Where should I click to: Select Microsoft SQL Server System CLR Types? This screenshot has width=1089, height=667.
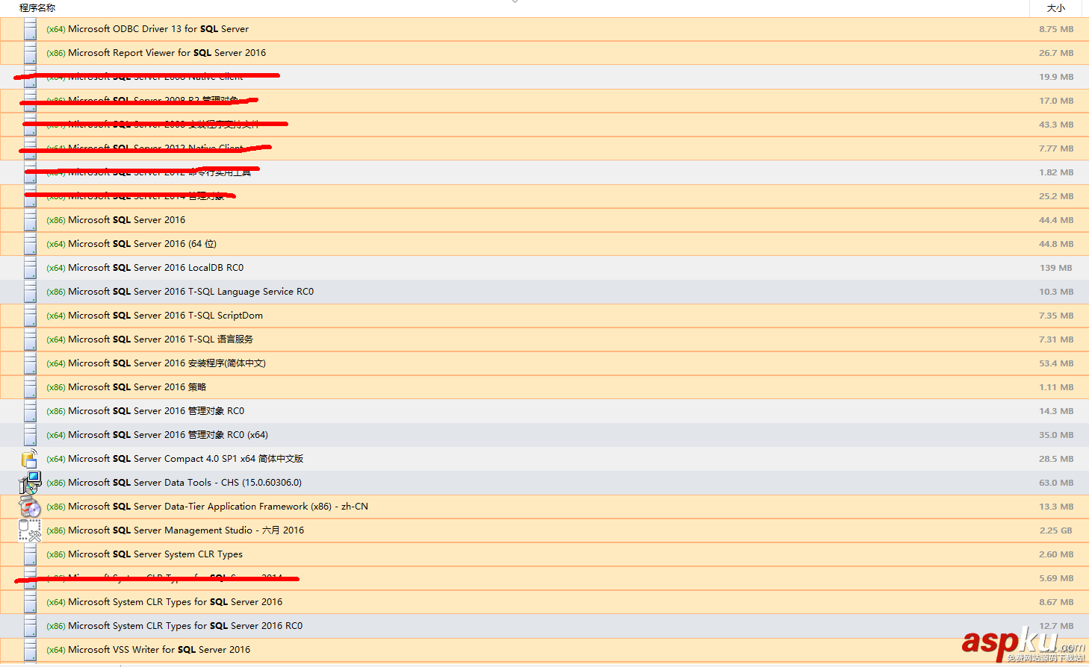[144, 554]
